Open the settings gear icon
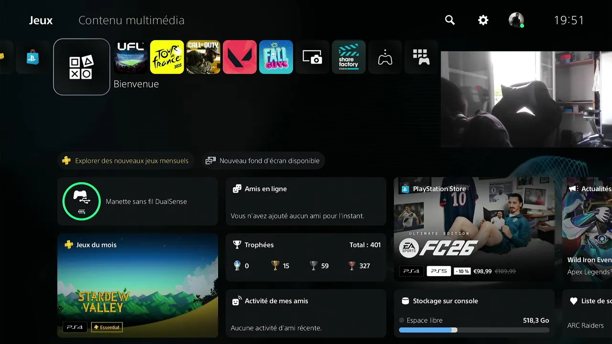Viewport: 612px width, 344px height. tap(483, 20)
